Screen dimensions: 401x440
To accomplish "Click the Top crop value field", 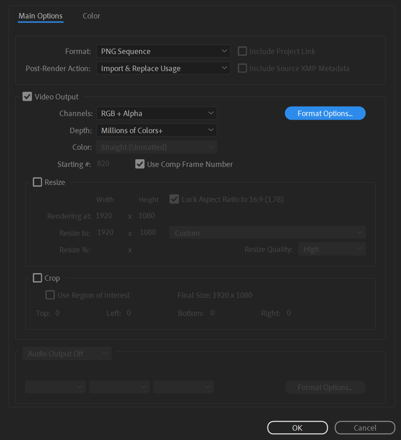I will 58,313.
